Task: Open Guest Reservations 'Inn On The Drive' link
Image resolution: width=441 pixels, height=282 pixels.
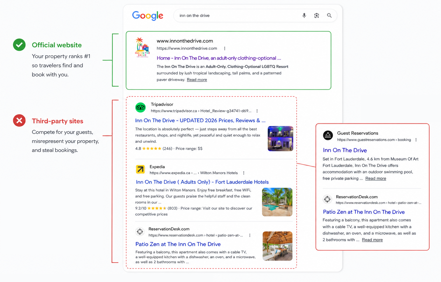Action: pos(345,150)
